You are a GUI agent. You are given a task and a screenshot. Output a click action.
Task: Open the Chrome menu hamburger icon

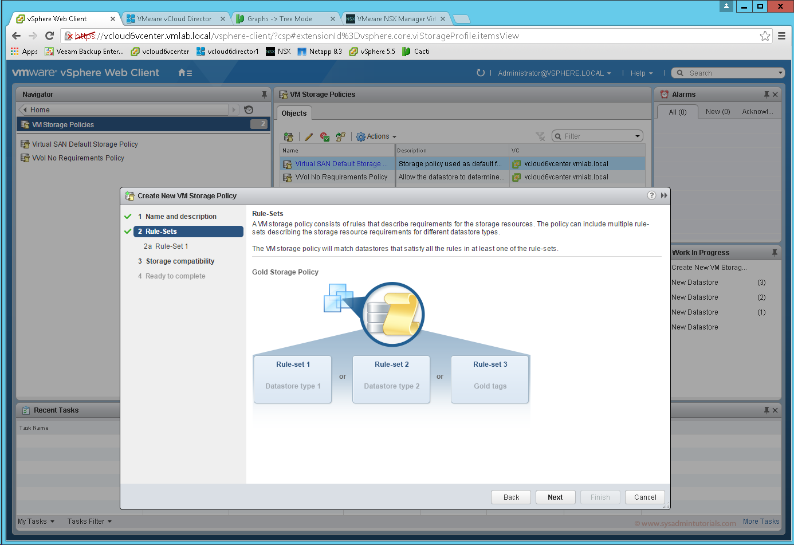tap(781, 36)
